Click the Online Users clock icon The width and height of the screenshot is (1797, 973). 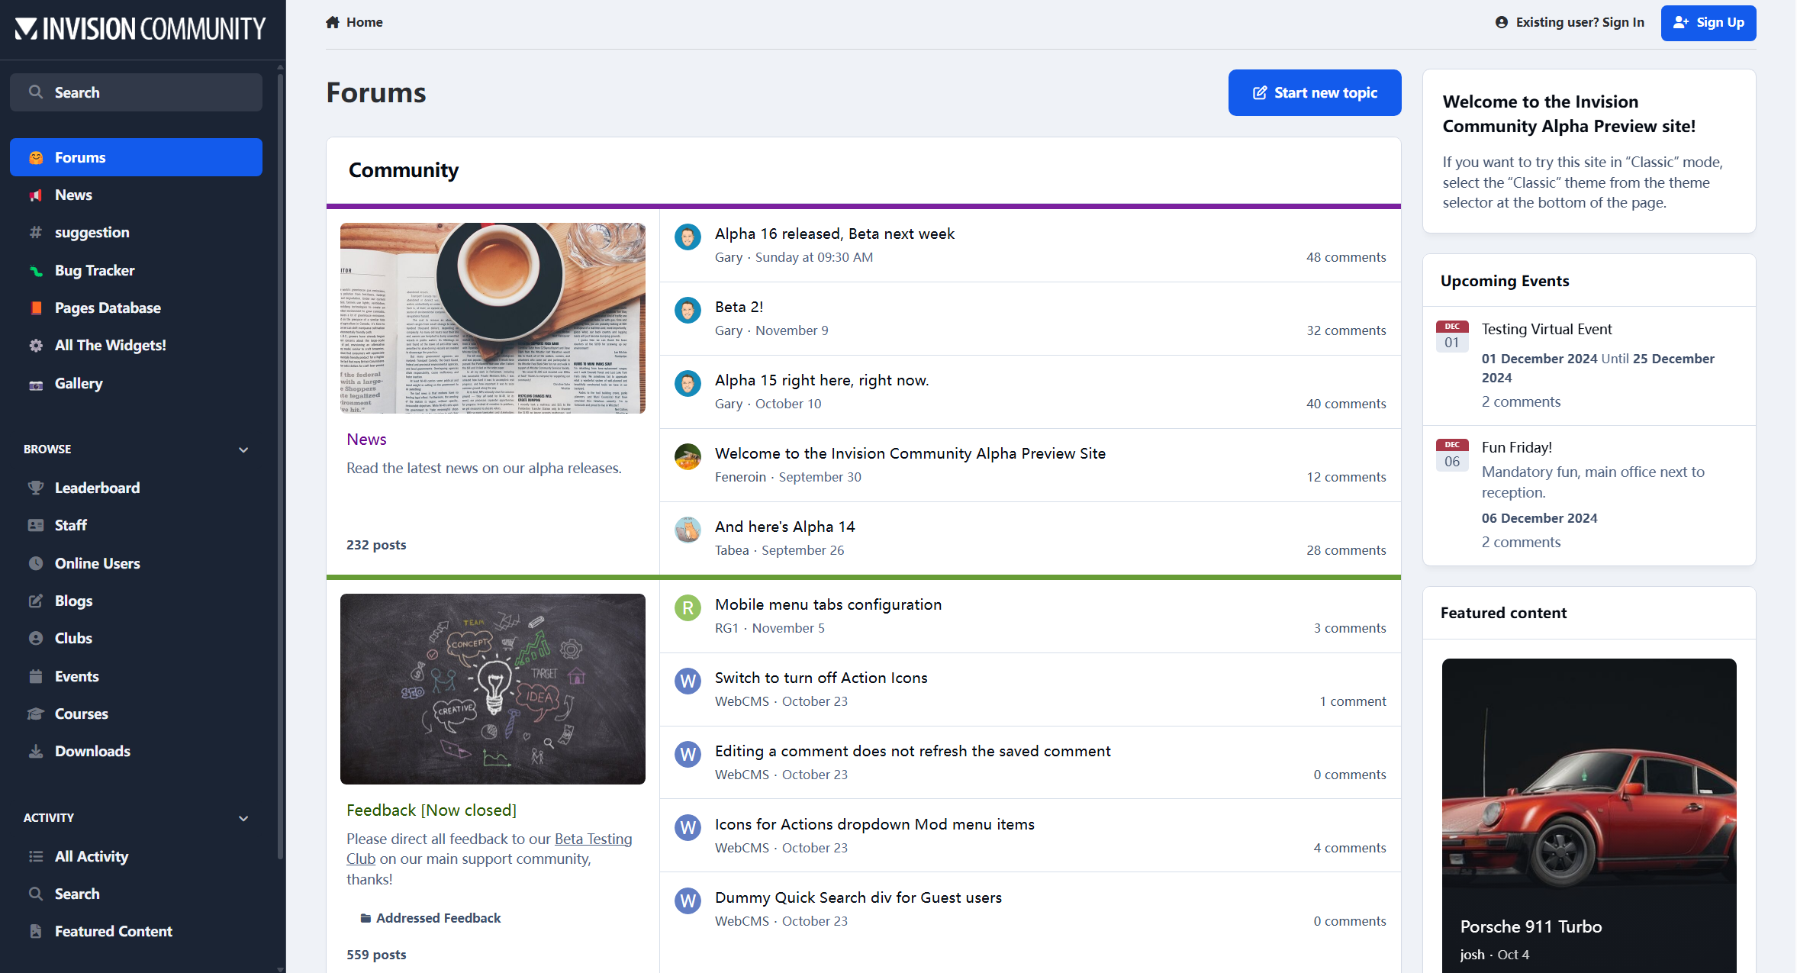click(x=35, y=563)
